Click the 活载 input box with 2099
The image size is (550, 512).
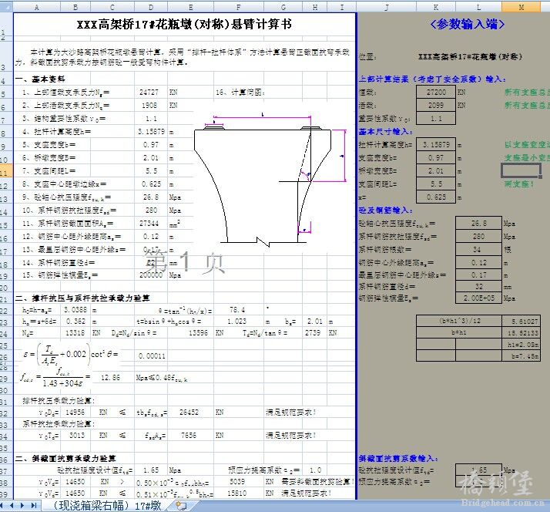436,105
